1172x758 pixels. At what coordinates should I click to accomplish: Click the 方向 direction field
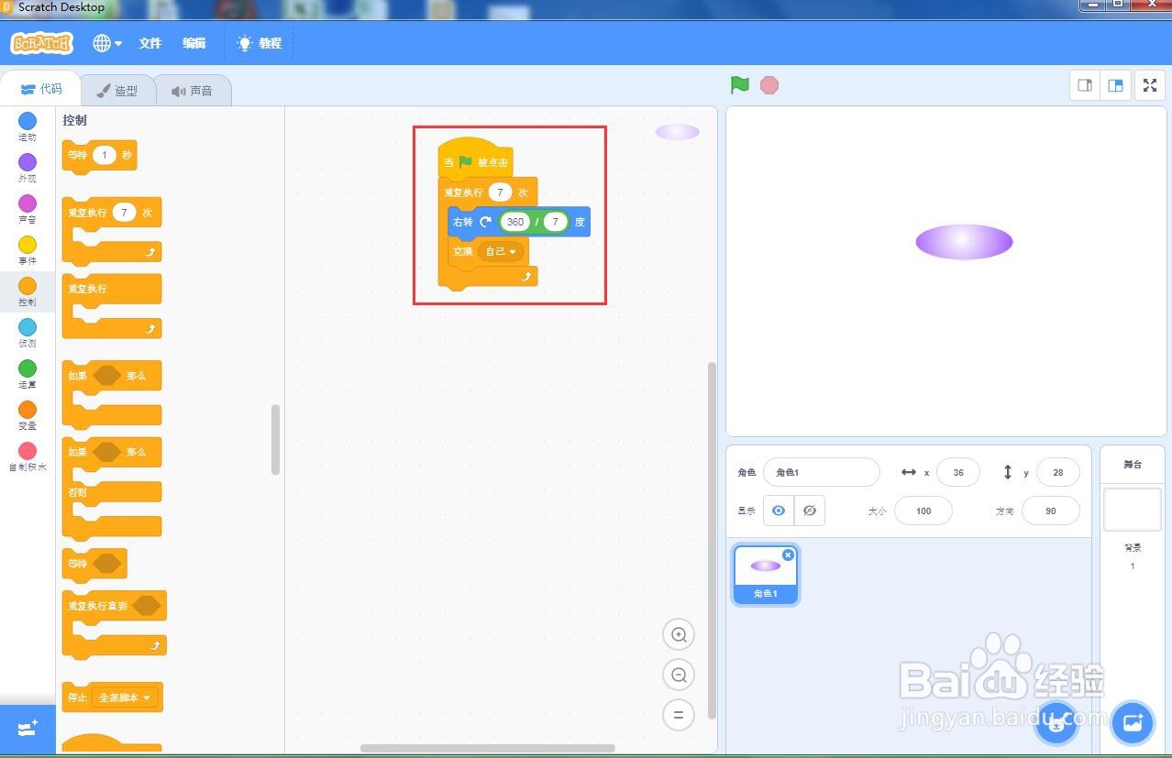[1051, 511]
